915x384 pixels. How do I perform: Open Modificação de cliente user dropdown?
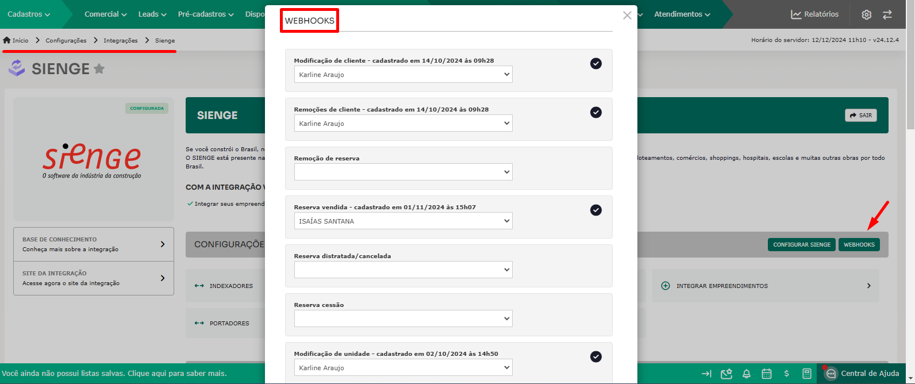[403, 75]
